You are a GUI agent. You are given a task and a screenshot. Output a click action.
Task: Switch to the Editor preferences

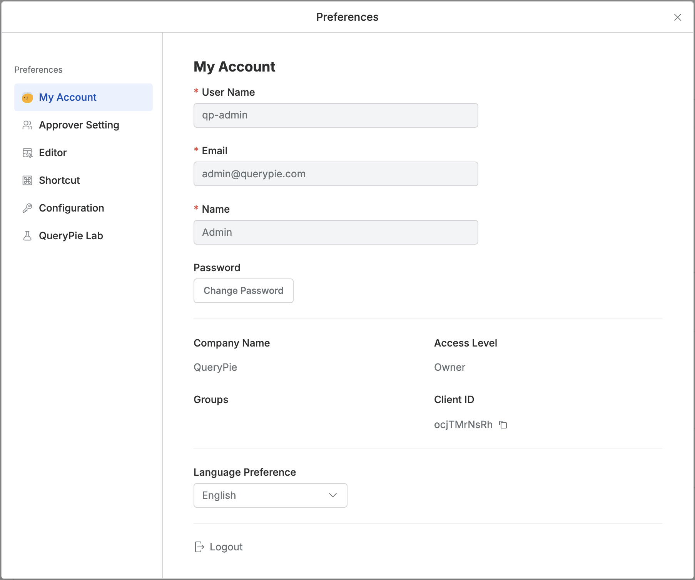53,153
